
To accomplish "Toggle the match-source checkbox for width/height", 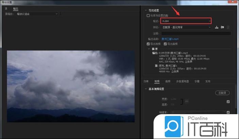I will tap(228, 102).
